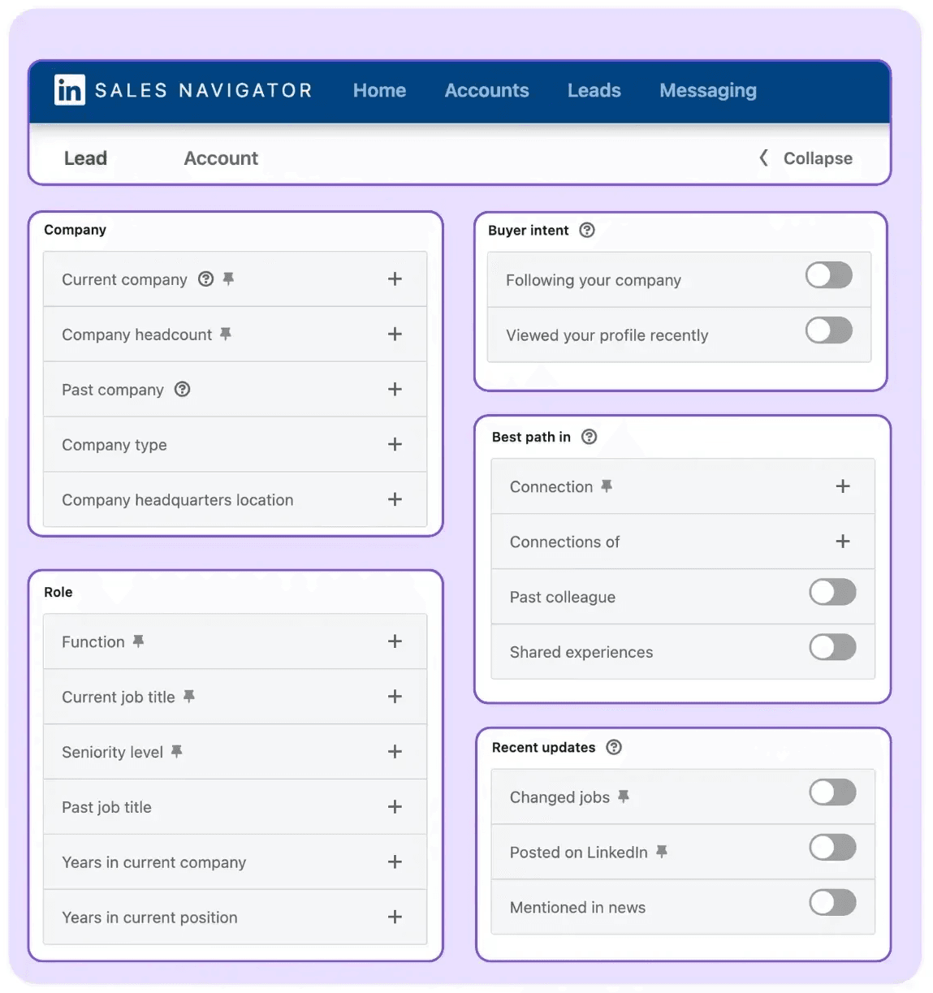Image resolution: width=933 pixels, height=993 pixels.
Task: Click the Collapse button
Action: 806,158
